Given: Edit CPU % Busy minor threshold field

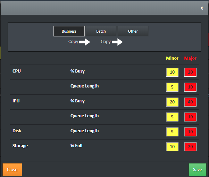Looking at the screenshot, I should coord(172,72).
